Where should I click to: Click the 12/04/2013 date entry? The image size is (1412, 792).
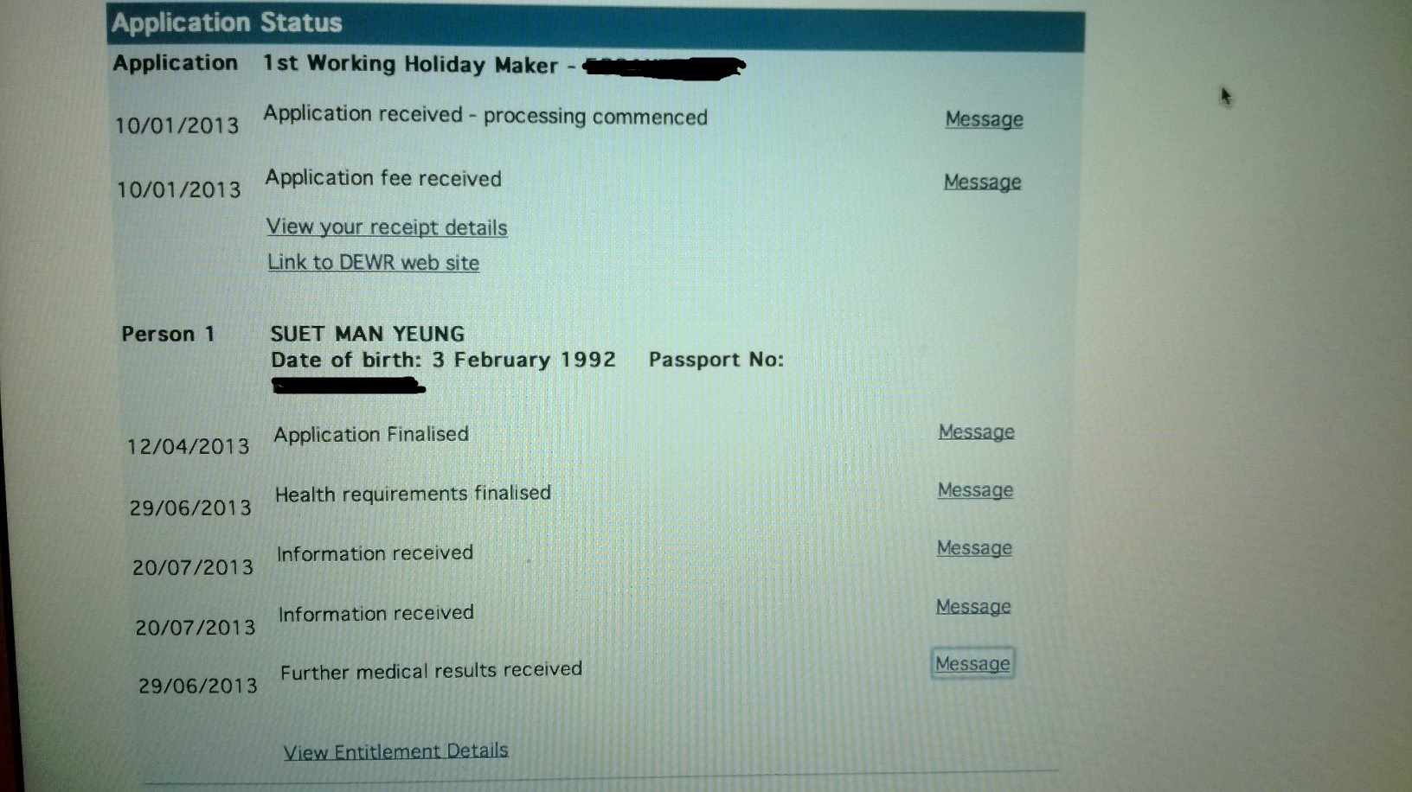point(188,446)
